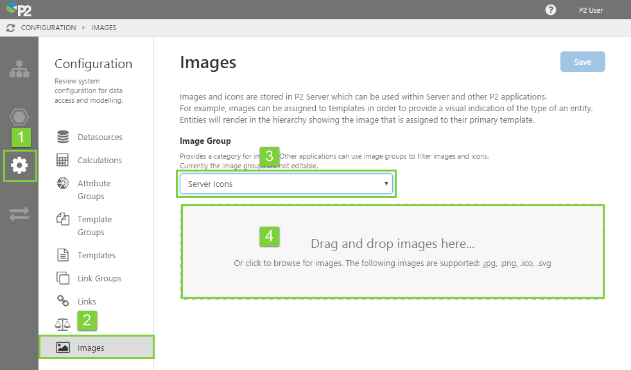The width and height of the screenshot is (631, 370).
Task: Click the Images picture icon in sidebar
Action: 62,347
